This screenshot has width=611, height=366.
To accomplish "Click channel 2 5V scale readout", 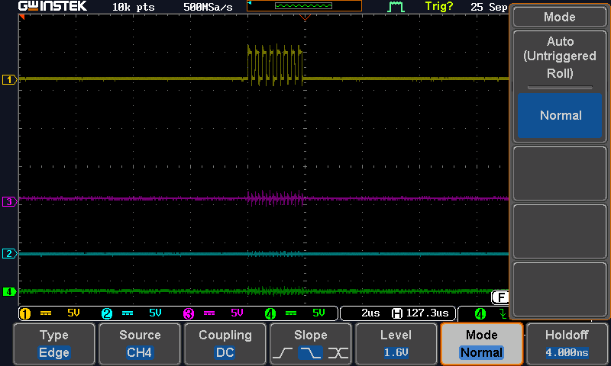I will pyautogui.click(x=156, y=313).
